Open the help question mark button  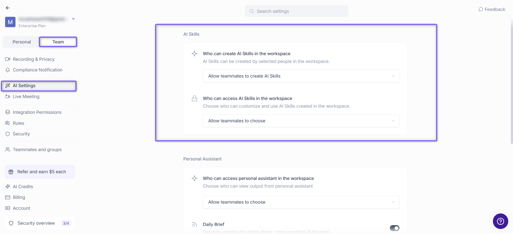500,221
